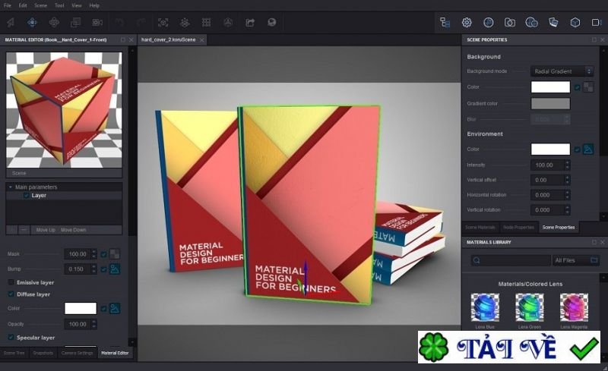Click the Gradient color swatch
The width and height of the screenshot is (608, 371).
click(550, 103)
